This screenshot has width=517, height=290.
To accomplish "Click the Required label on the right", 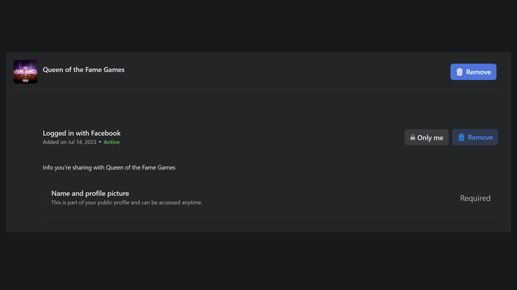I will tap(475, 198).
